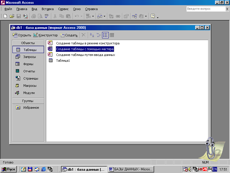Expand the Undo dropdown arrow
Viewport: 230px width, 173px height.
pyautogui.click(x=81, y=16)
